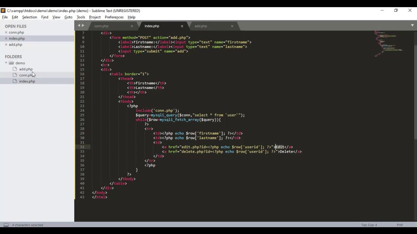
Task: Minimize the Sublime Text window
Action: [382, 10]
